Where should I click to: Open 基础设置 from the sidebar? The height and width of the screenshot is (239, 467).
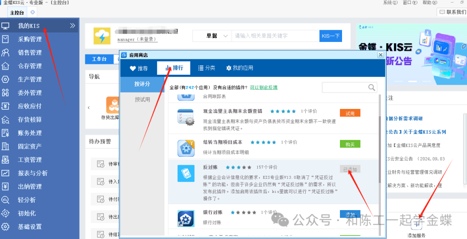tap(29, 227)
